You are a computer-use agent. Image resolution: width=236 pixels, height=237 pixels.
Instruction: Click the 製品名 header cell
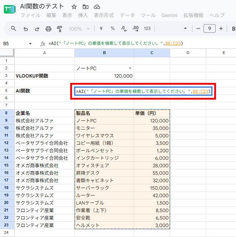[x=104, y=113]
